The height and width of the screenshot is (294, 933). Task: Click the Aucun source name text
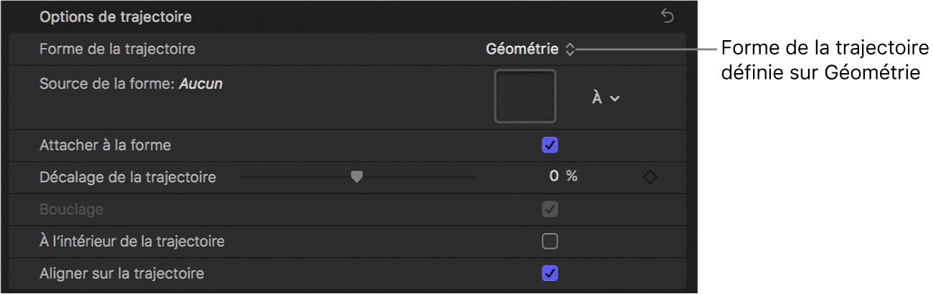pyautogui.click(x=201, y=84)
